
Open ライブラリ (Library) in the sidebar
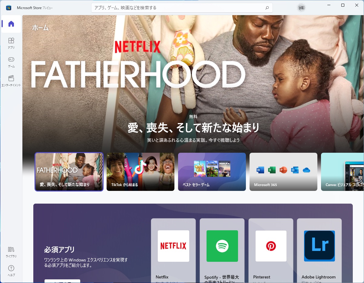(x=11, y=252)
